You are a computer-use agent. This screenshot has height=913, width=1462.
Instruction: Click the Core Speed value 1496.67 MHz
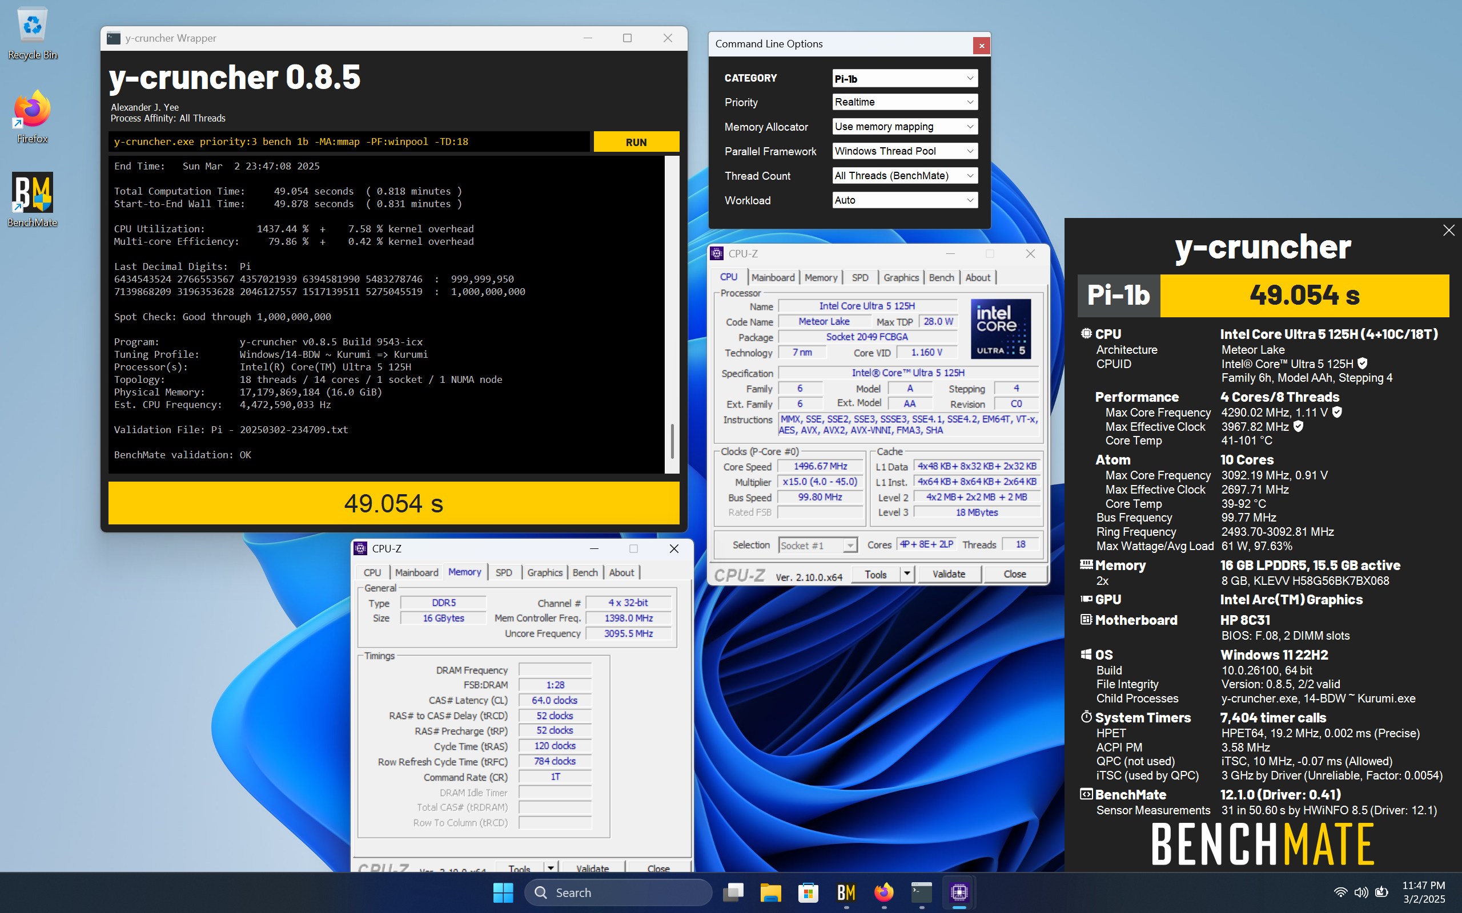(820, 466)
